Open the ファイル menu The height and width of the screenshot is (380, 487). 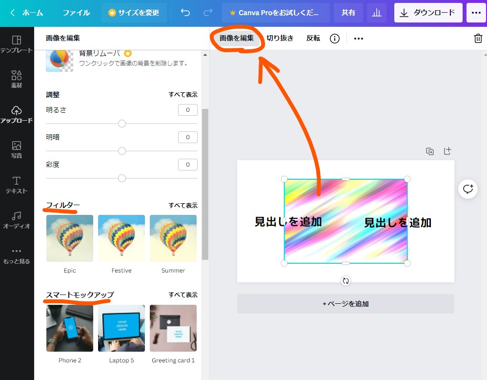tap(76, 13)
